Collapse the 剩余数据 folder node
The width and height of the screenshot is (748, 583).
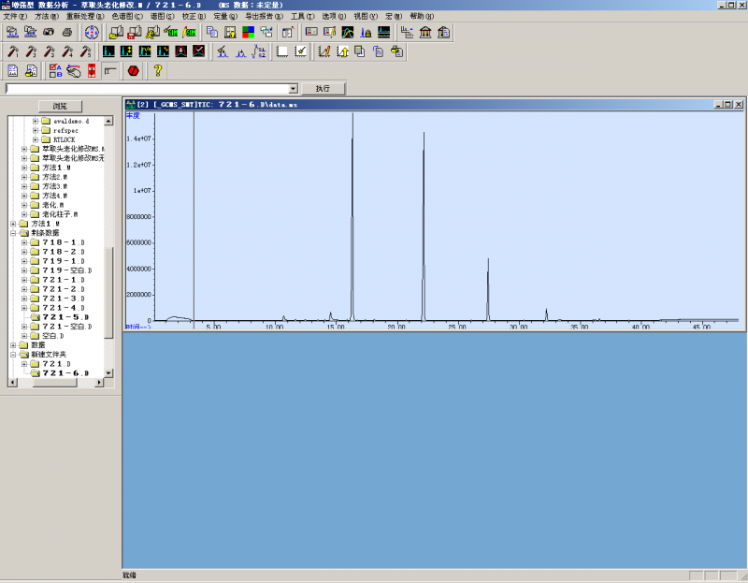pos(13,233)
